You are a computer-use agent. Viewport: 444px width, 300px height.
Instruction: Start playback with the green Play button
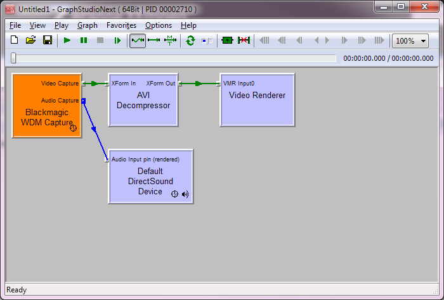[x=67, y=41]
